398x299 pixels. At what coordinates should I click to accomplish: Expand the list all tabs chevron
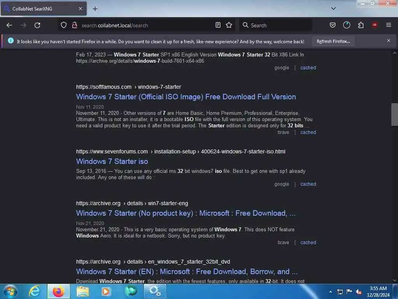(333, 9)
